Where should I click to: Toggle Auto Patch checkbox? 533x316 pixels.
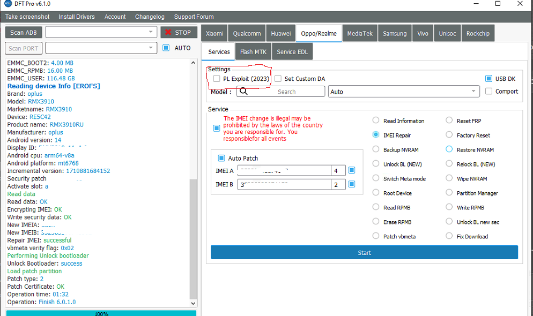[221, 158]
